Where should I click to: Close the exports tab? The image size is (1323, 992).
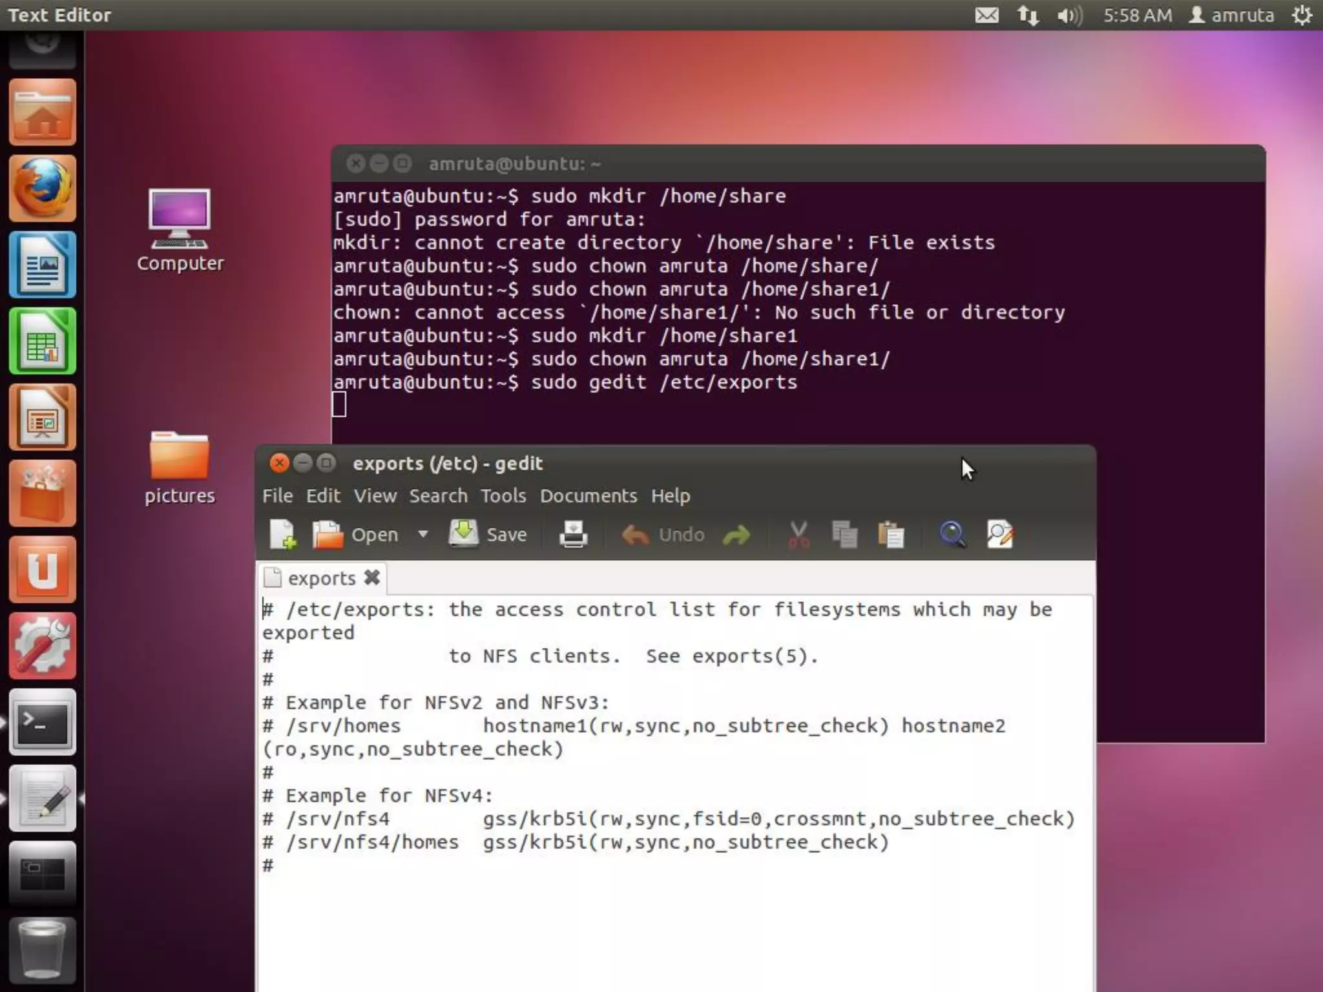[372, 577]
